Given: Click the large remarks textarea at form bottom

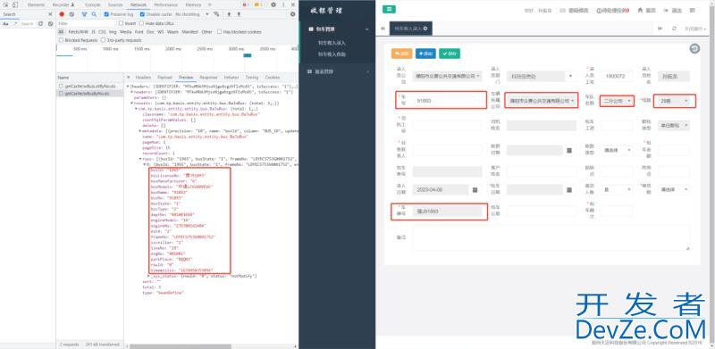Looking at the screenshot, I should pyautogui.click(x=551, y=237).
